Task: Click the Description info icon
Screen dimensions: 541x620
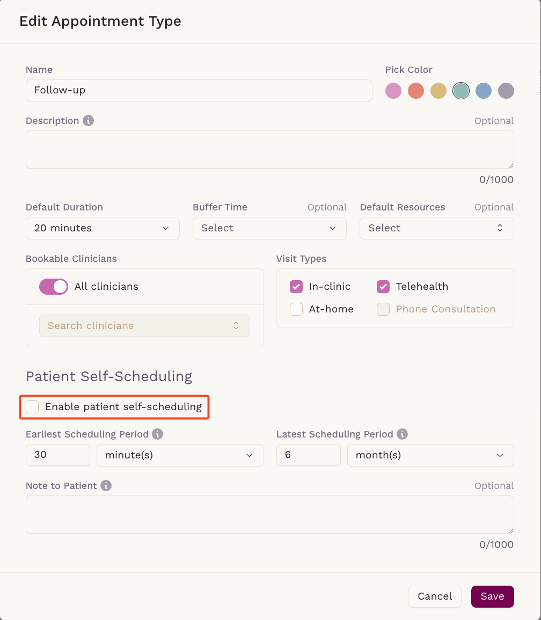Action: pos(88,121)
